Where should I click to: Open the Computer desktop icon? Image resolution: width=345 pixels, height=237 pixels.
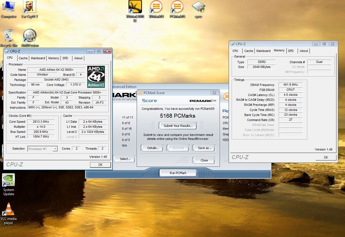[9, 10]
